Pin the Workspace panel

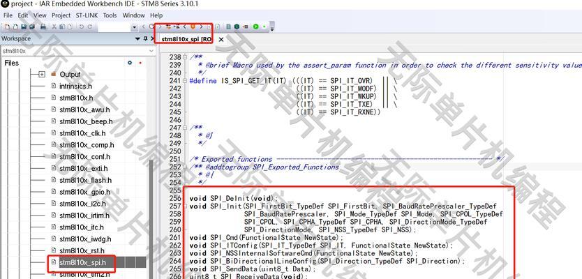click(x=145, y=38)
